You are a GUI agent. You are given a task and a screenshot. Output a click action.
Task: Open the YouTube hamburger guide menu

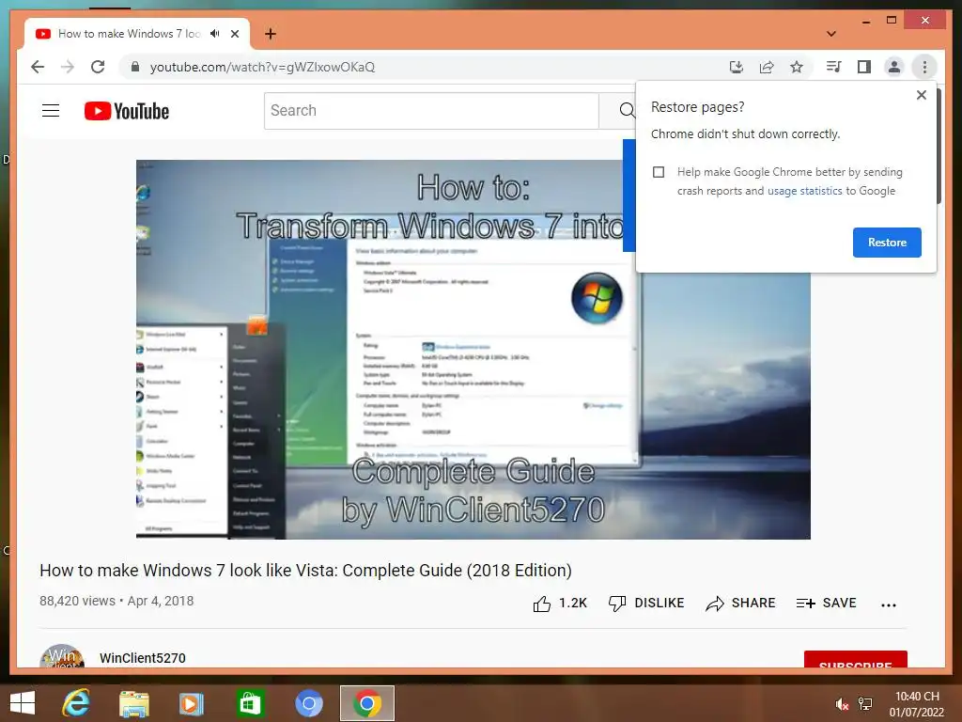[x=51, y=111]
